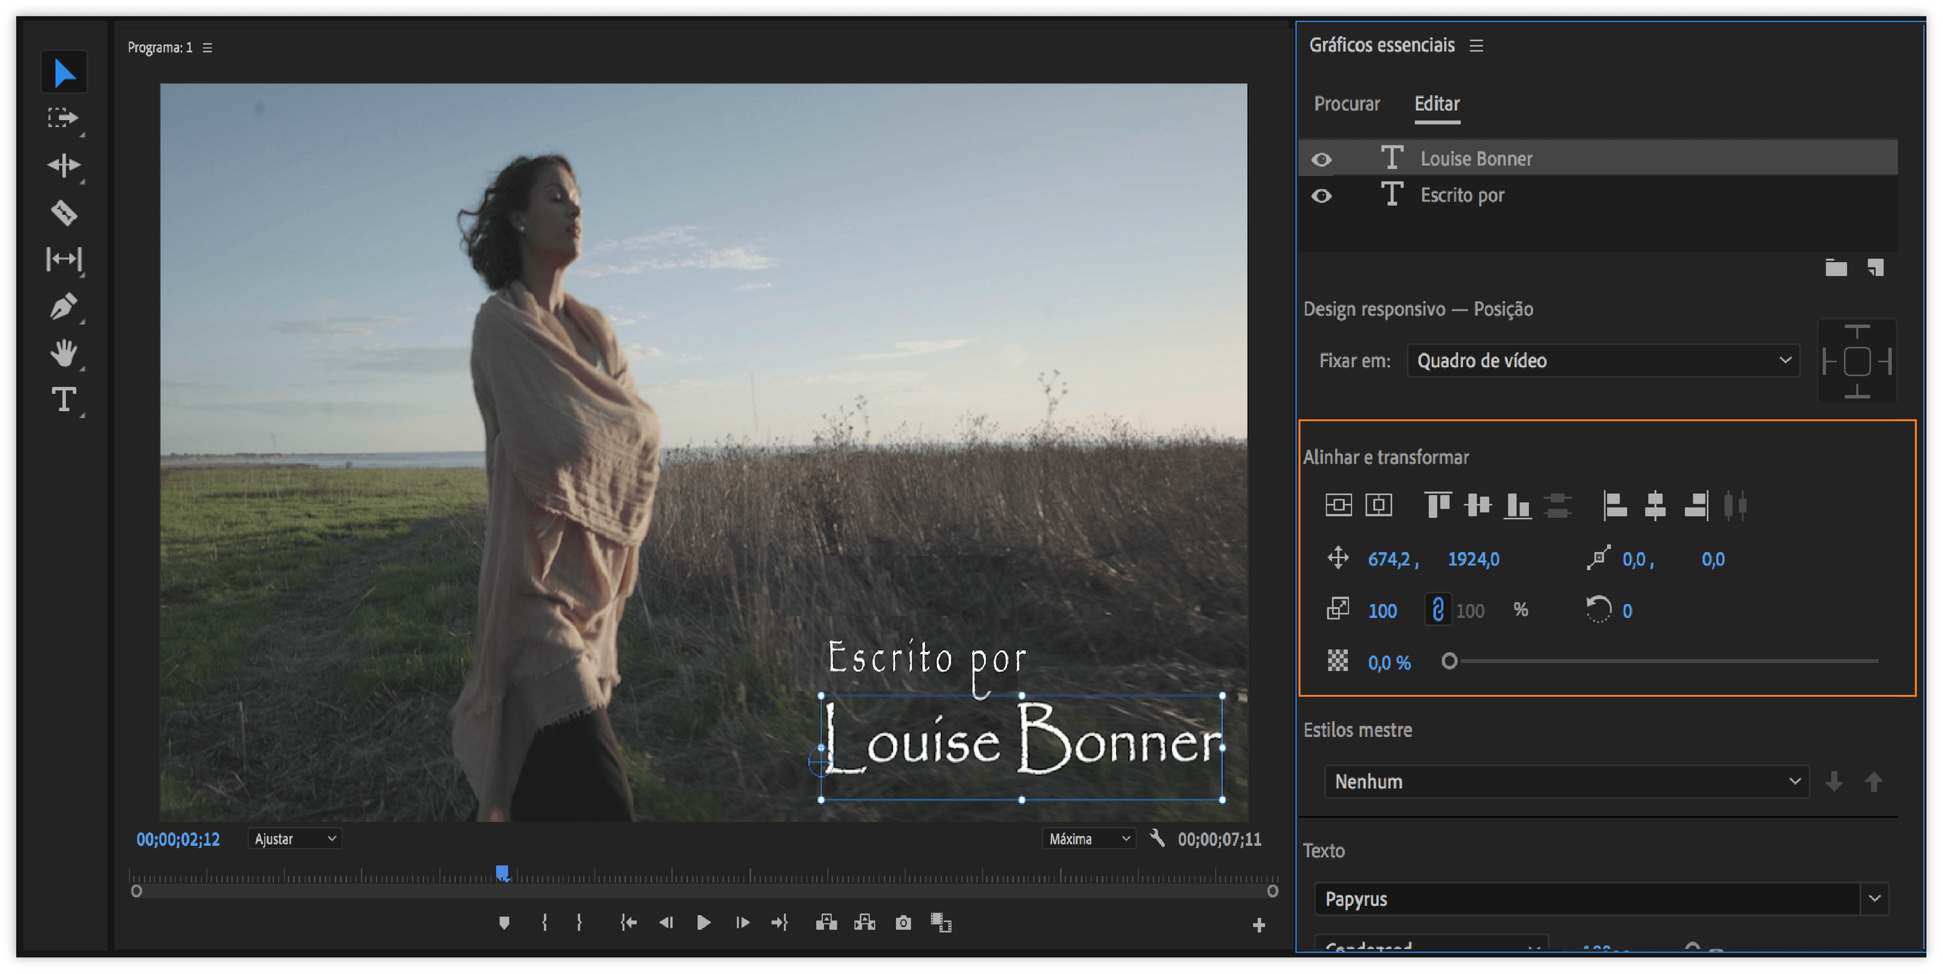Select the Razor tool
Viewport: 1943px width, 974px height.
coord(64,213)
